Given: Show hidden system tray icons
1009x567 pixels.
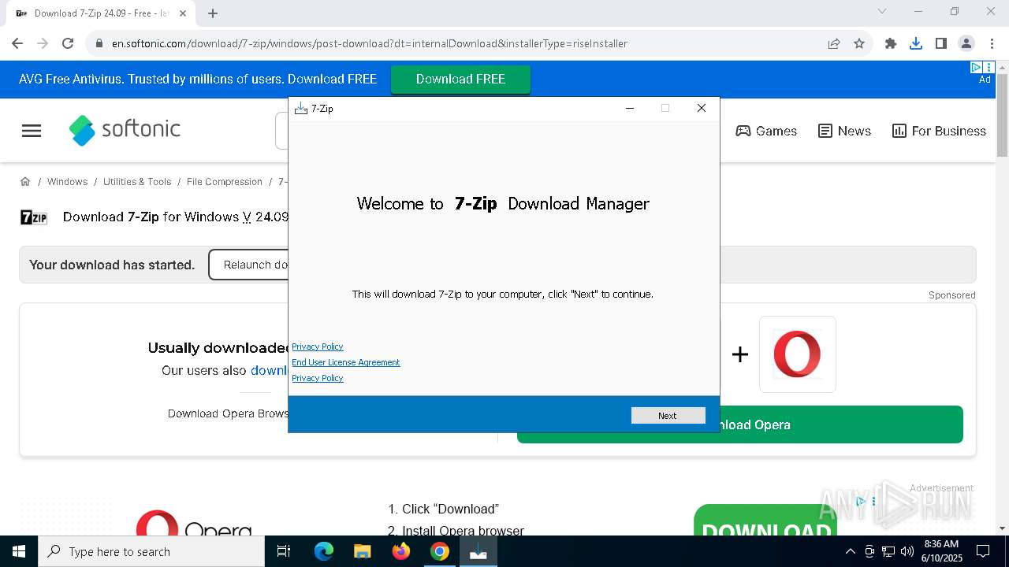Looking at the screenshot, I should 850,551.
